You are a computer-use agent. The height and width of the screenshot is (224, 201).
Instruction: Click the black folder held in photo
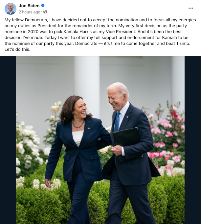click(x=127, y=144)
